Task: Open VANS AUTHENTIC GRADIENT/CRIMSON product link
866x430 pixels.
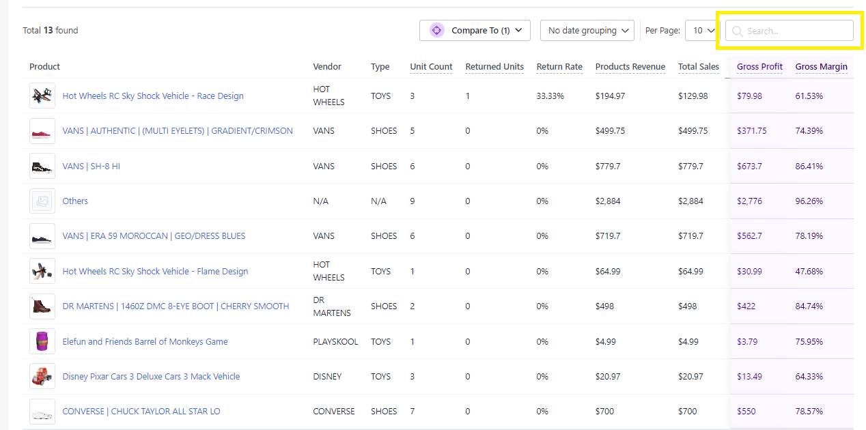Action: click(178, 131)
